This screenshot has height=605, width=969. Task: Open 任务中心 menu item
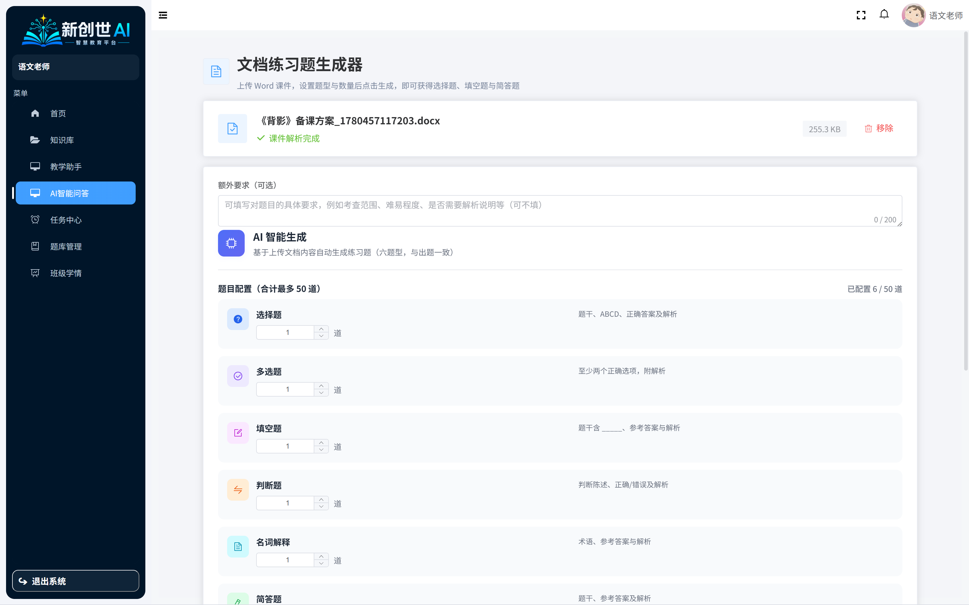pos(76,220)
